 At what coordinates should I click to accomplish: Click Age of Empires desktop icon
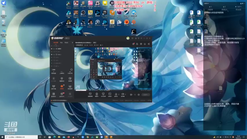click(90, 24)
